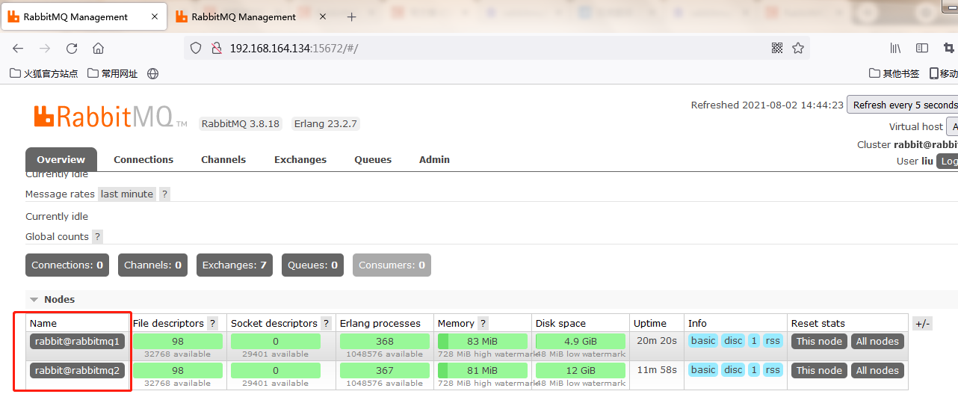Image resolution: width=958 pixels, height=403 pixels.
Task: Open the Connections tab
Action: pyautogui.click(x=143, y=159)
